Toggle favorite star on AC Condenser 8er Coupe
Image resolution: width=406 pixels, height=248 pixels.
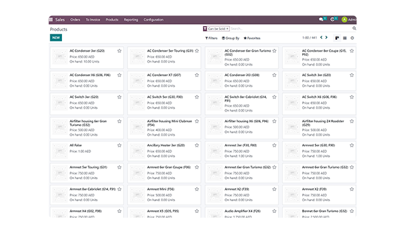(x=352, y=51)
